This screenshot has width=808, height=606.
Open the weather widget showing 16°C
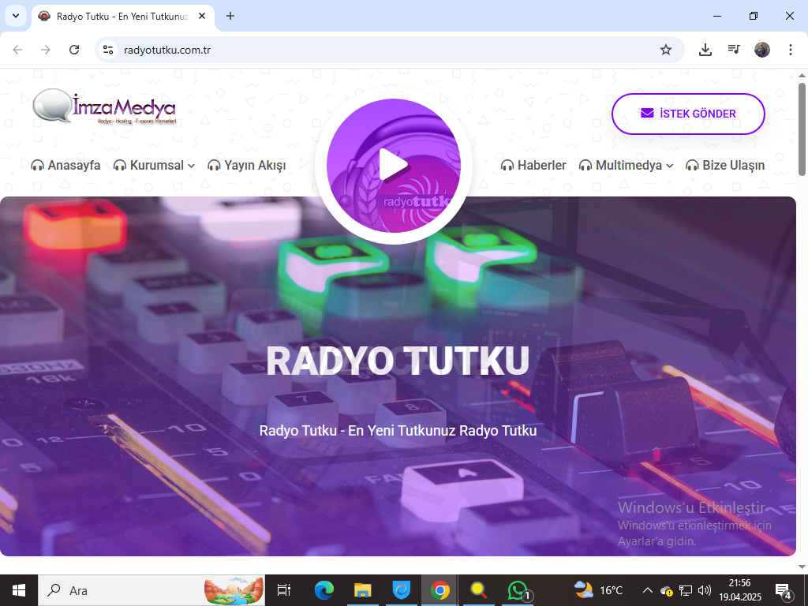[598, 590]
